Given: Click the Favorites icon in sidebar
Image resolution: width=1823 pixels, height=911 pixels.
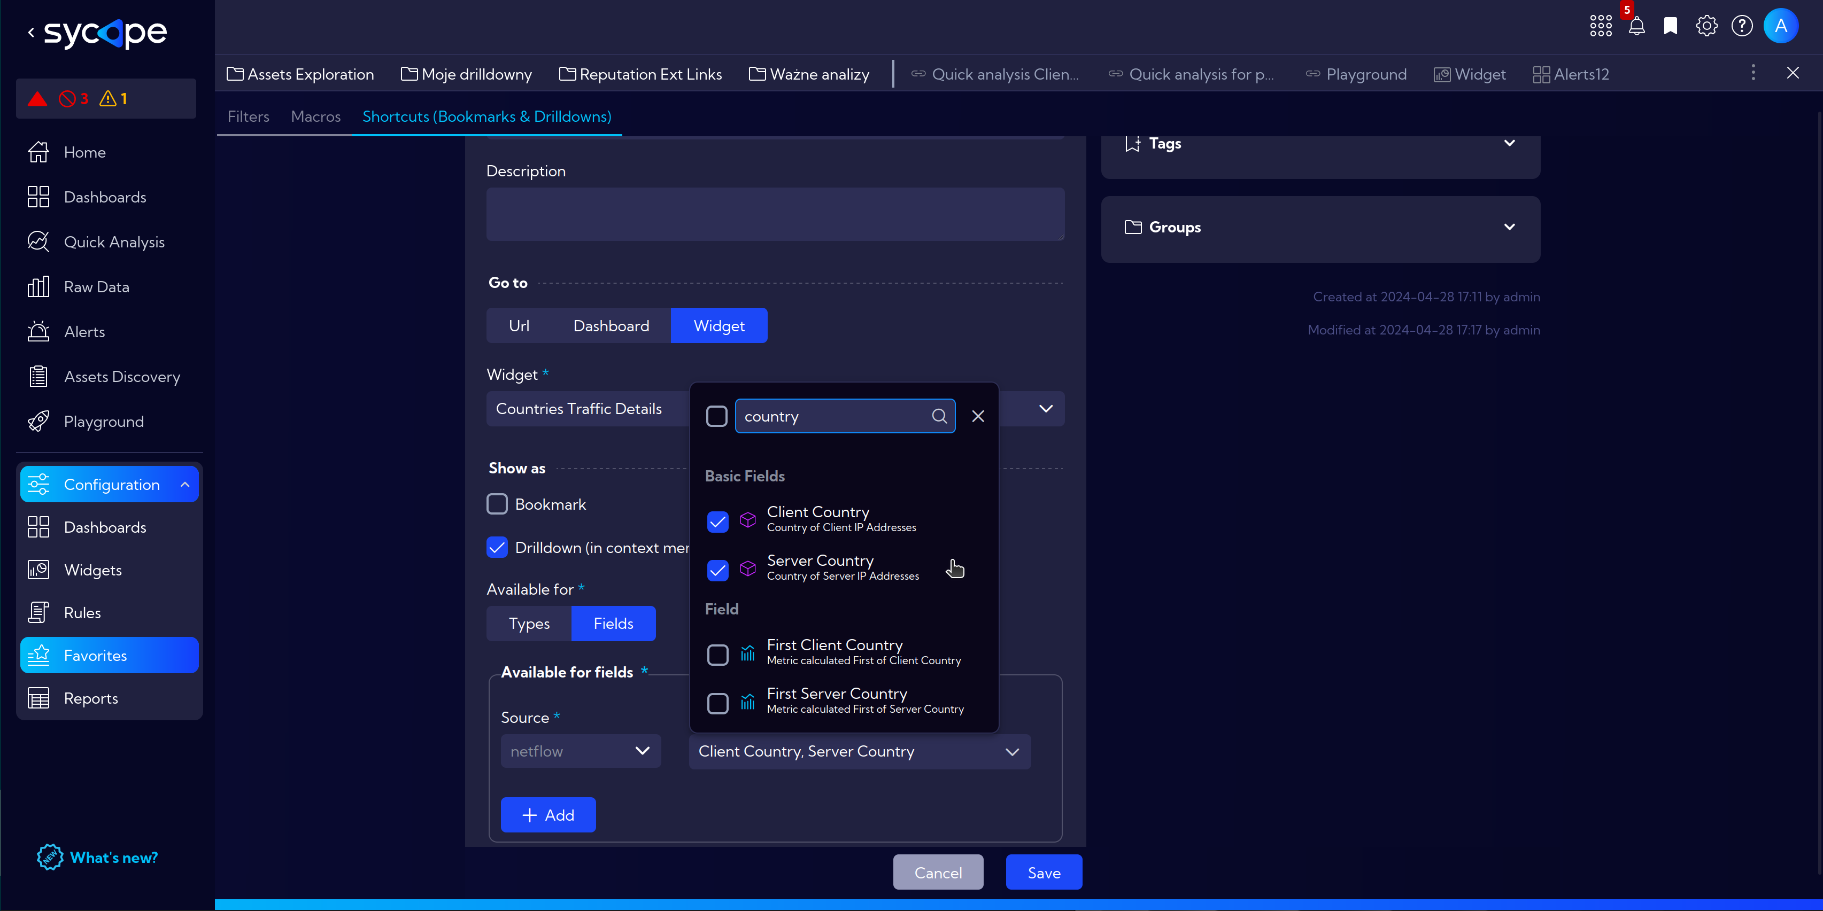Looking at the screenshot, I should pos(40,654).
